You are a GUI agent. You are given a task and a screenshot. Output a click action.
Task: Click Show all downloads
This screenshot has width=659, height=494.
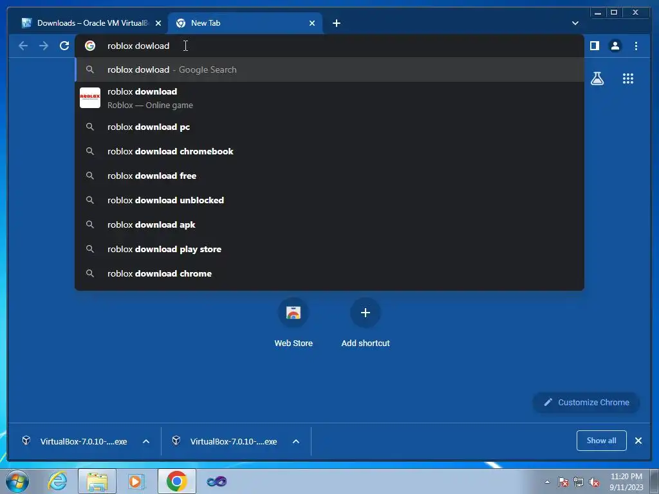[602, 441]
